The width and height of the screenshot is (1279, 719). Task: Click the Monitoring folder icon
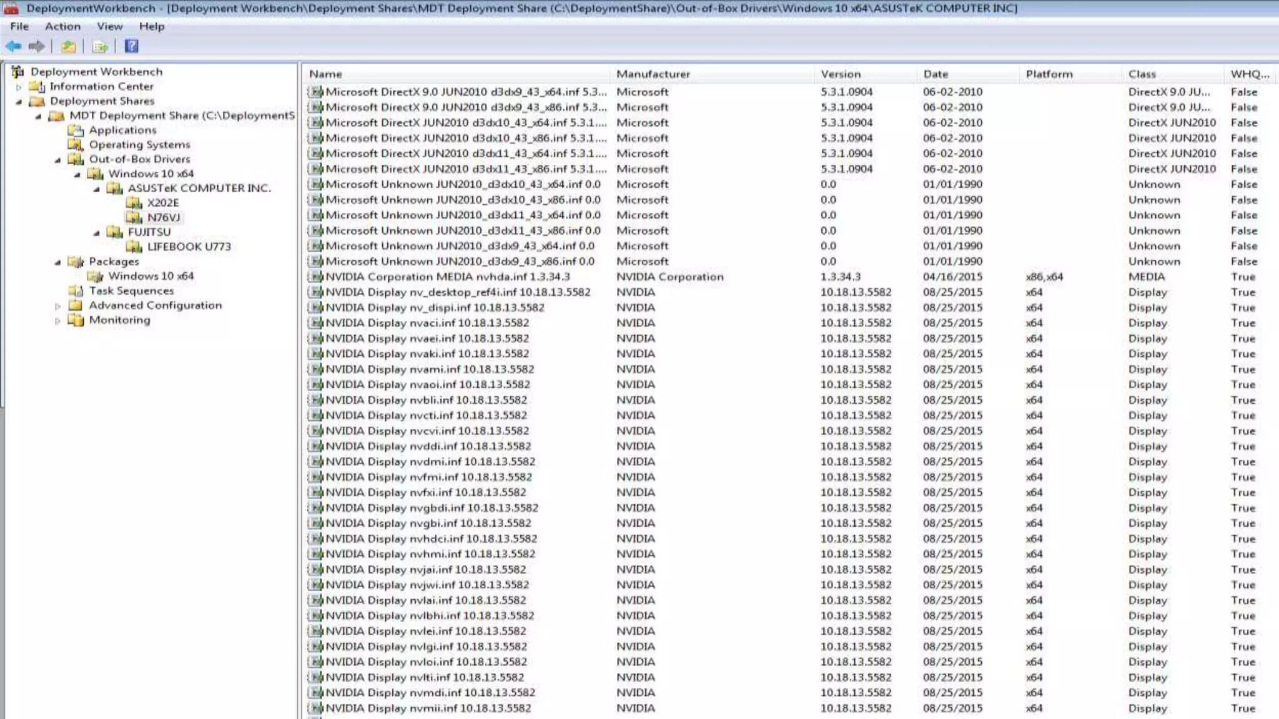pos(76,320)
